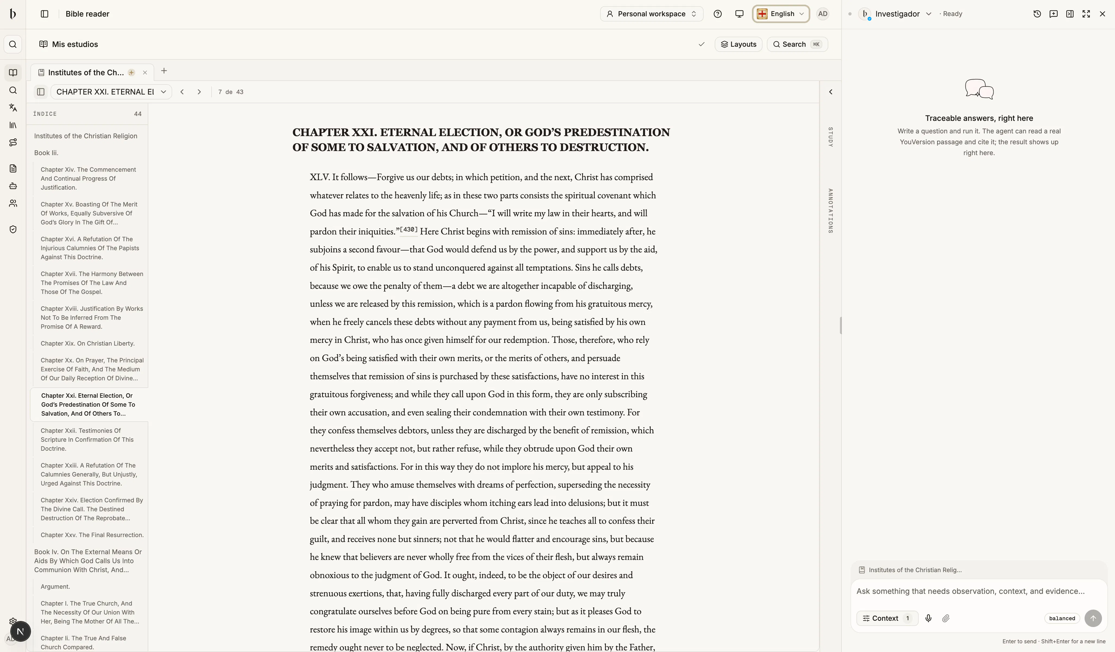This screenshot has width=1115, height=652.
Task: Open Chapter Xiv. The Commencement in the index
Action: (90, 178)
